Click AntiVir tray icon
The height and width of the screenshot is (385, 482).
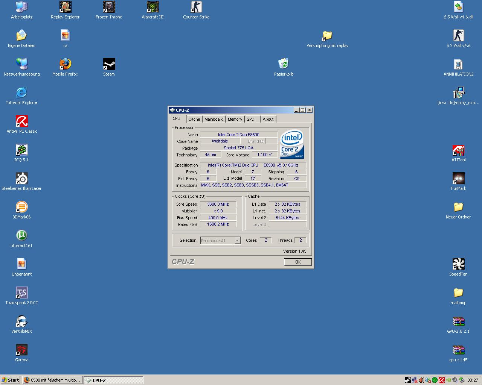point(441,380)
